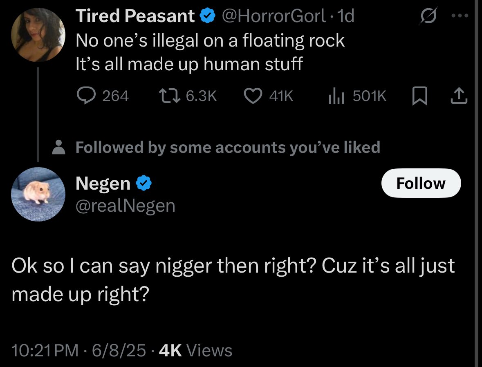The height and width of the screenshot is (367, 482).
Task: Open view analytics showing 501K
Action: [336, 96]
